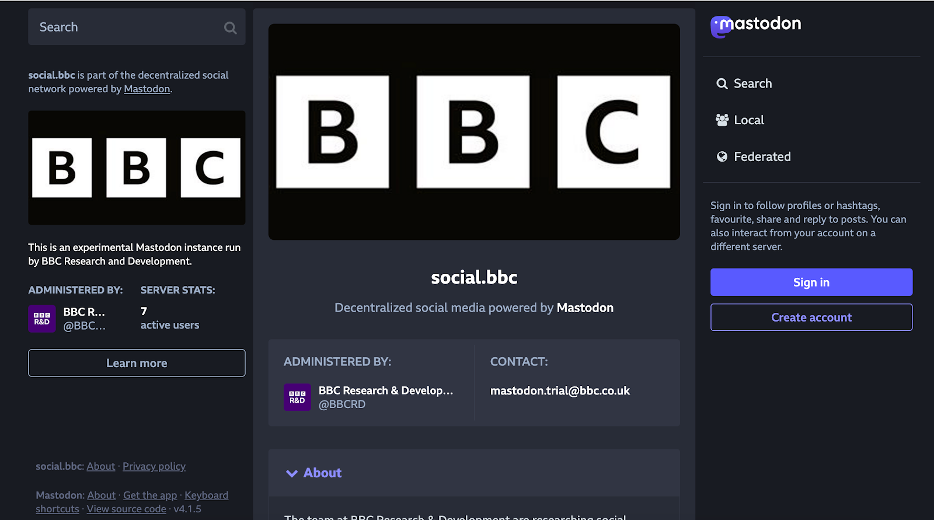Open the View source code link
The image size is (934, 520).
(127, 509)
